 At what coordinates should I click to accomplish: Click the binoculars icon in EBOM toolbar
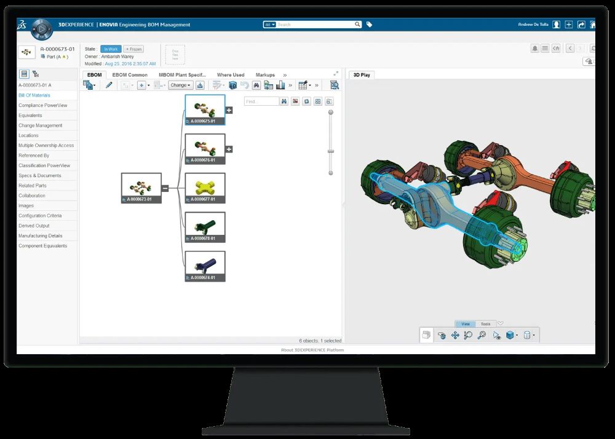pyautogui.click(x=256, y=85)
